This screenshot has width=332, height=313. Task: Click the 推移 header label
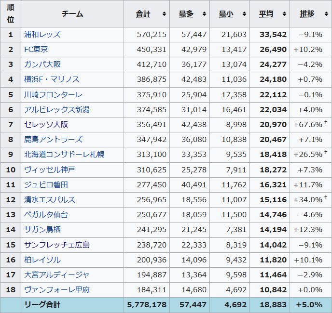click(x=307, y=14)
